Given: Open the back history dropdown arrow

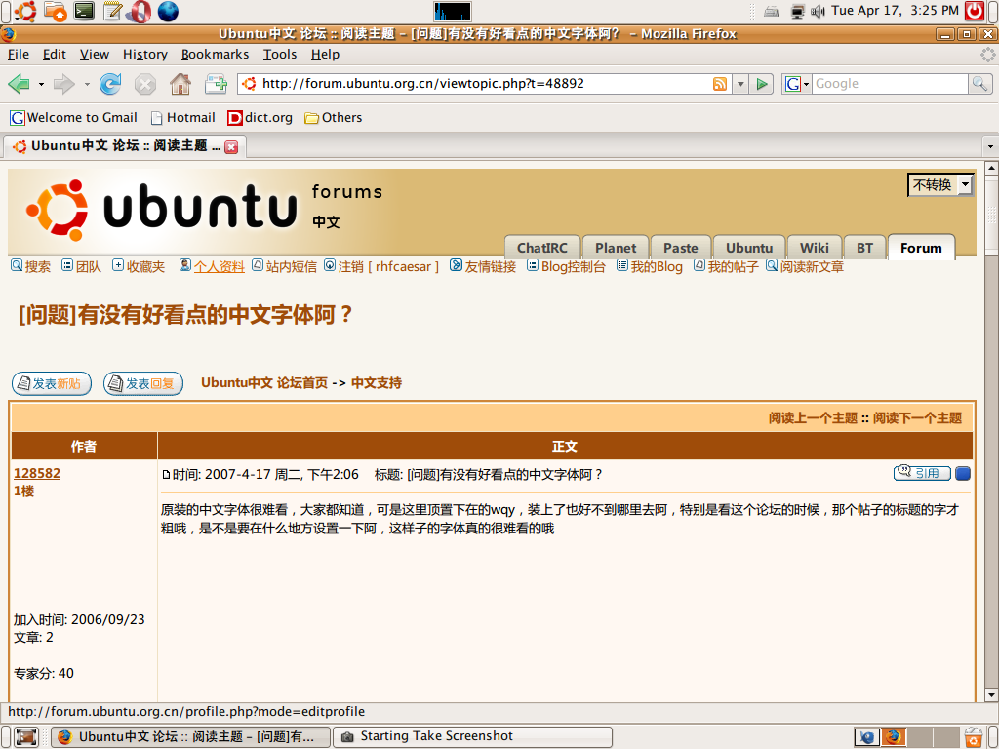Looking at the screenshot, I should (x=41, y=84).
